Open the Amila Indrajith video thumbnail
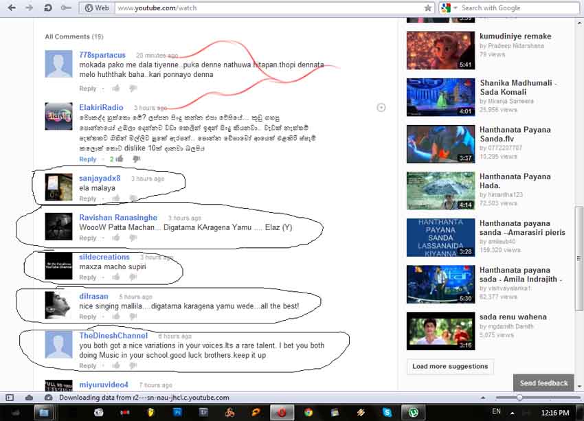584x421 pixels. coord(440,284)
